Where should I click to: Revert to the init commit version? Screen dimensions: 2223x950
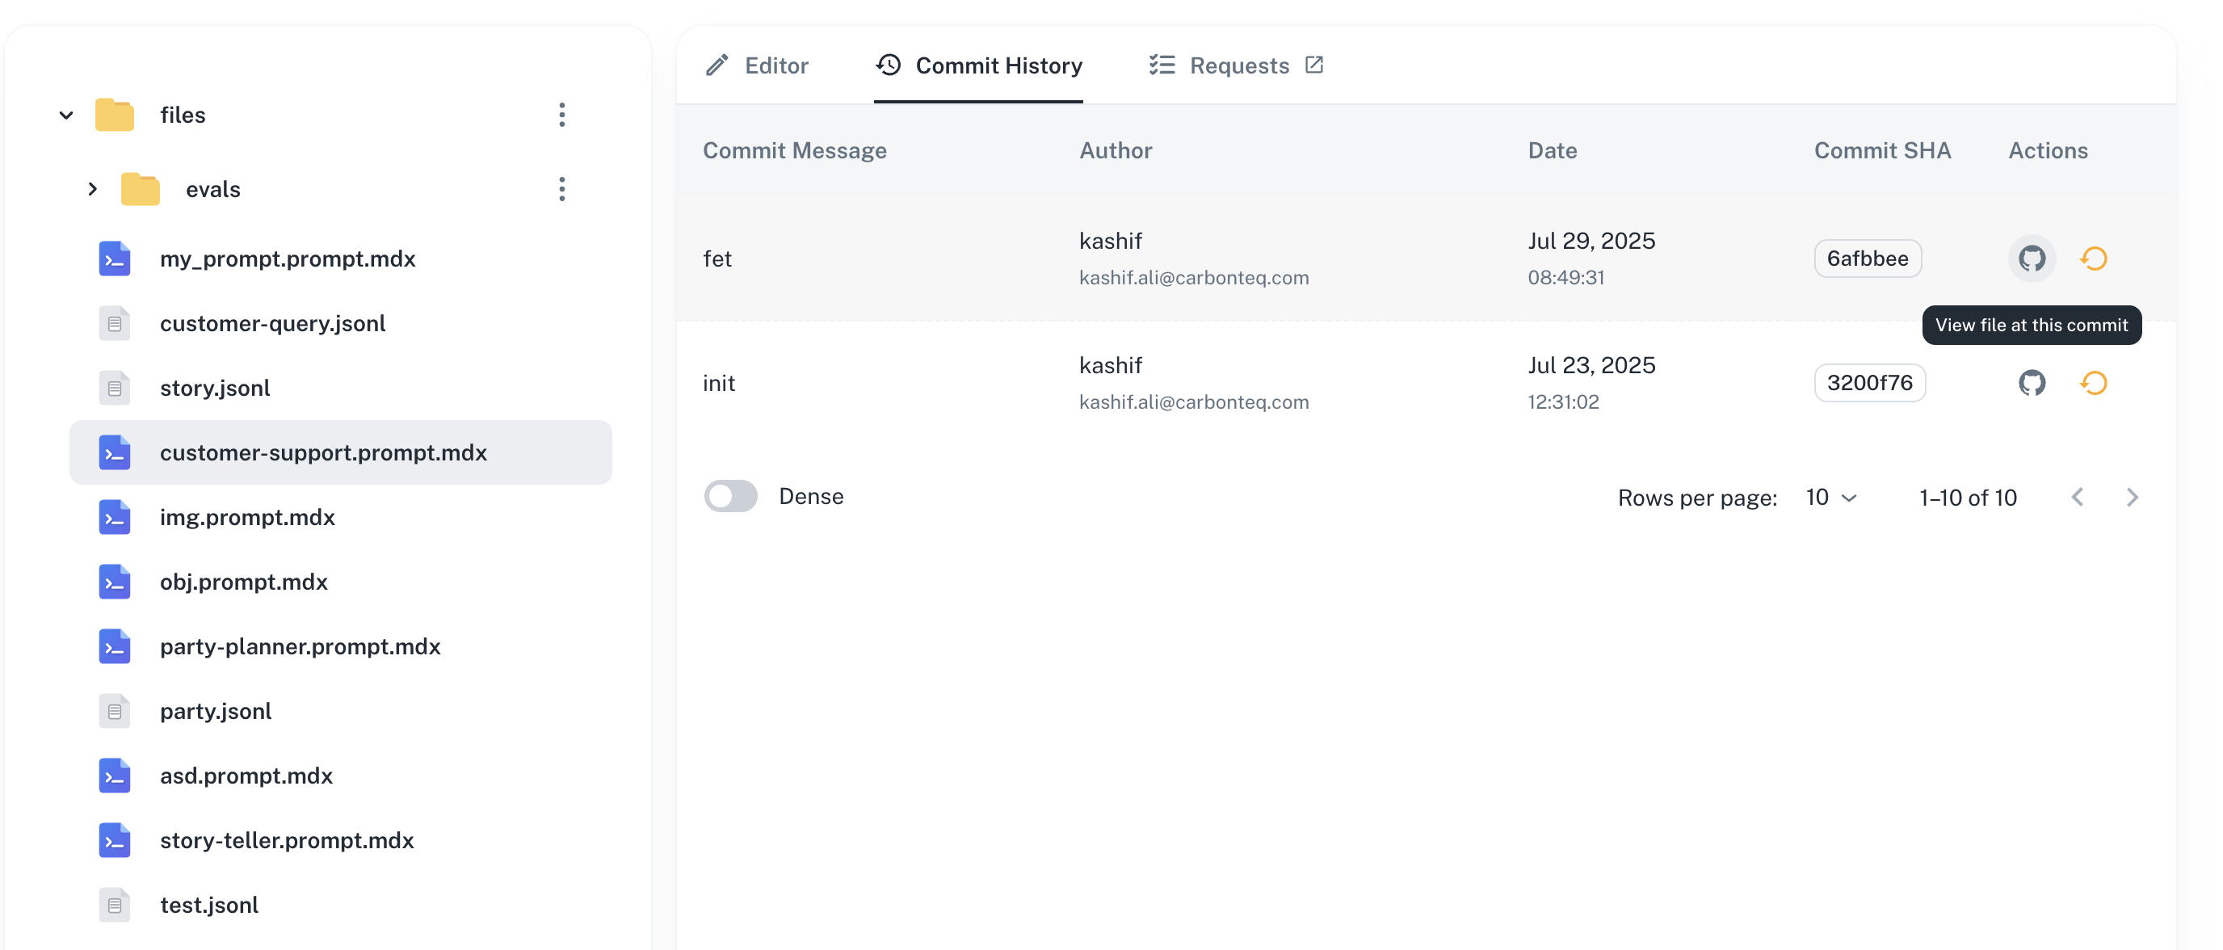click(2095, 382)
